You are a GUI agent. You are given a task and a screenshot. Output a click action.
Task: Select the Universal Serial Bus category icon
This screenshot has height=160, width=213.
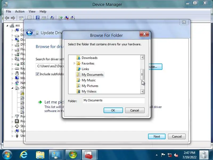[x=17, y=136]
